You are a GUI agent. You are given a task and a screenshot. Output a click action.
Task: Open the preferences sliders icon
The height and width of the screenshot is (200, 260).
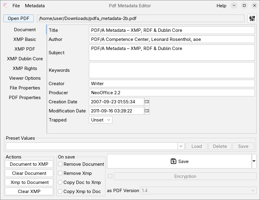point(252,18)
